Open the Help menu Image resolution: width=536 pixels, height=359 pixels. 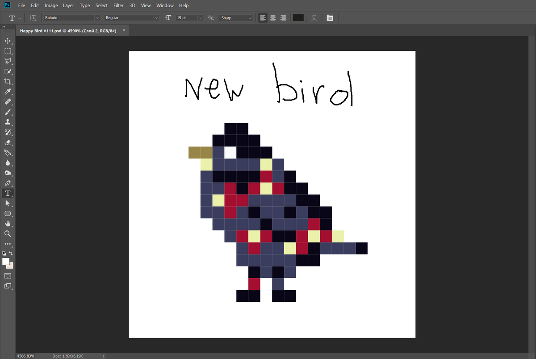(x=184, y=5)
